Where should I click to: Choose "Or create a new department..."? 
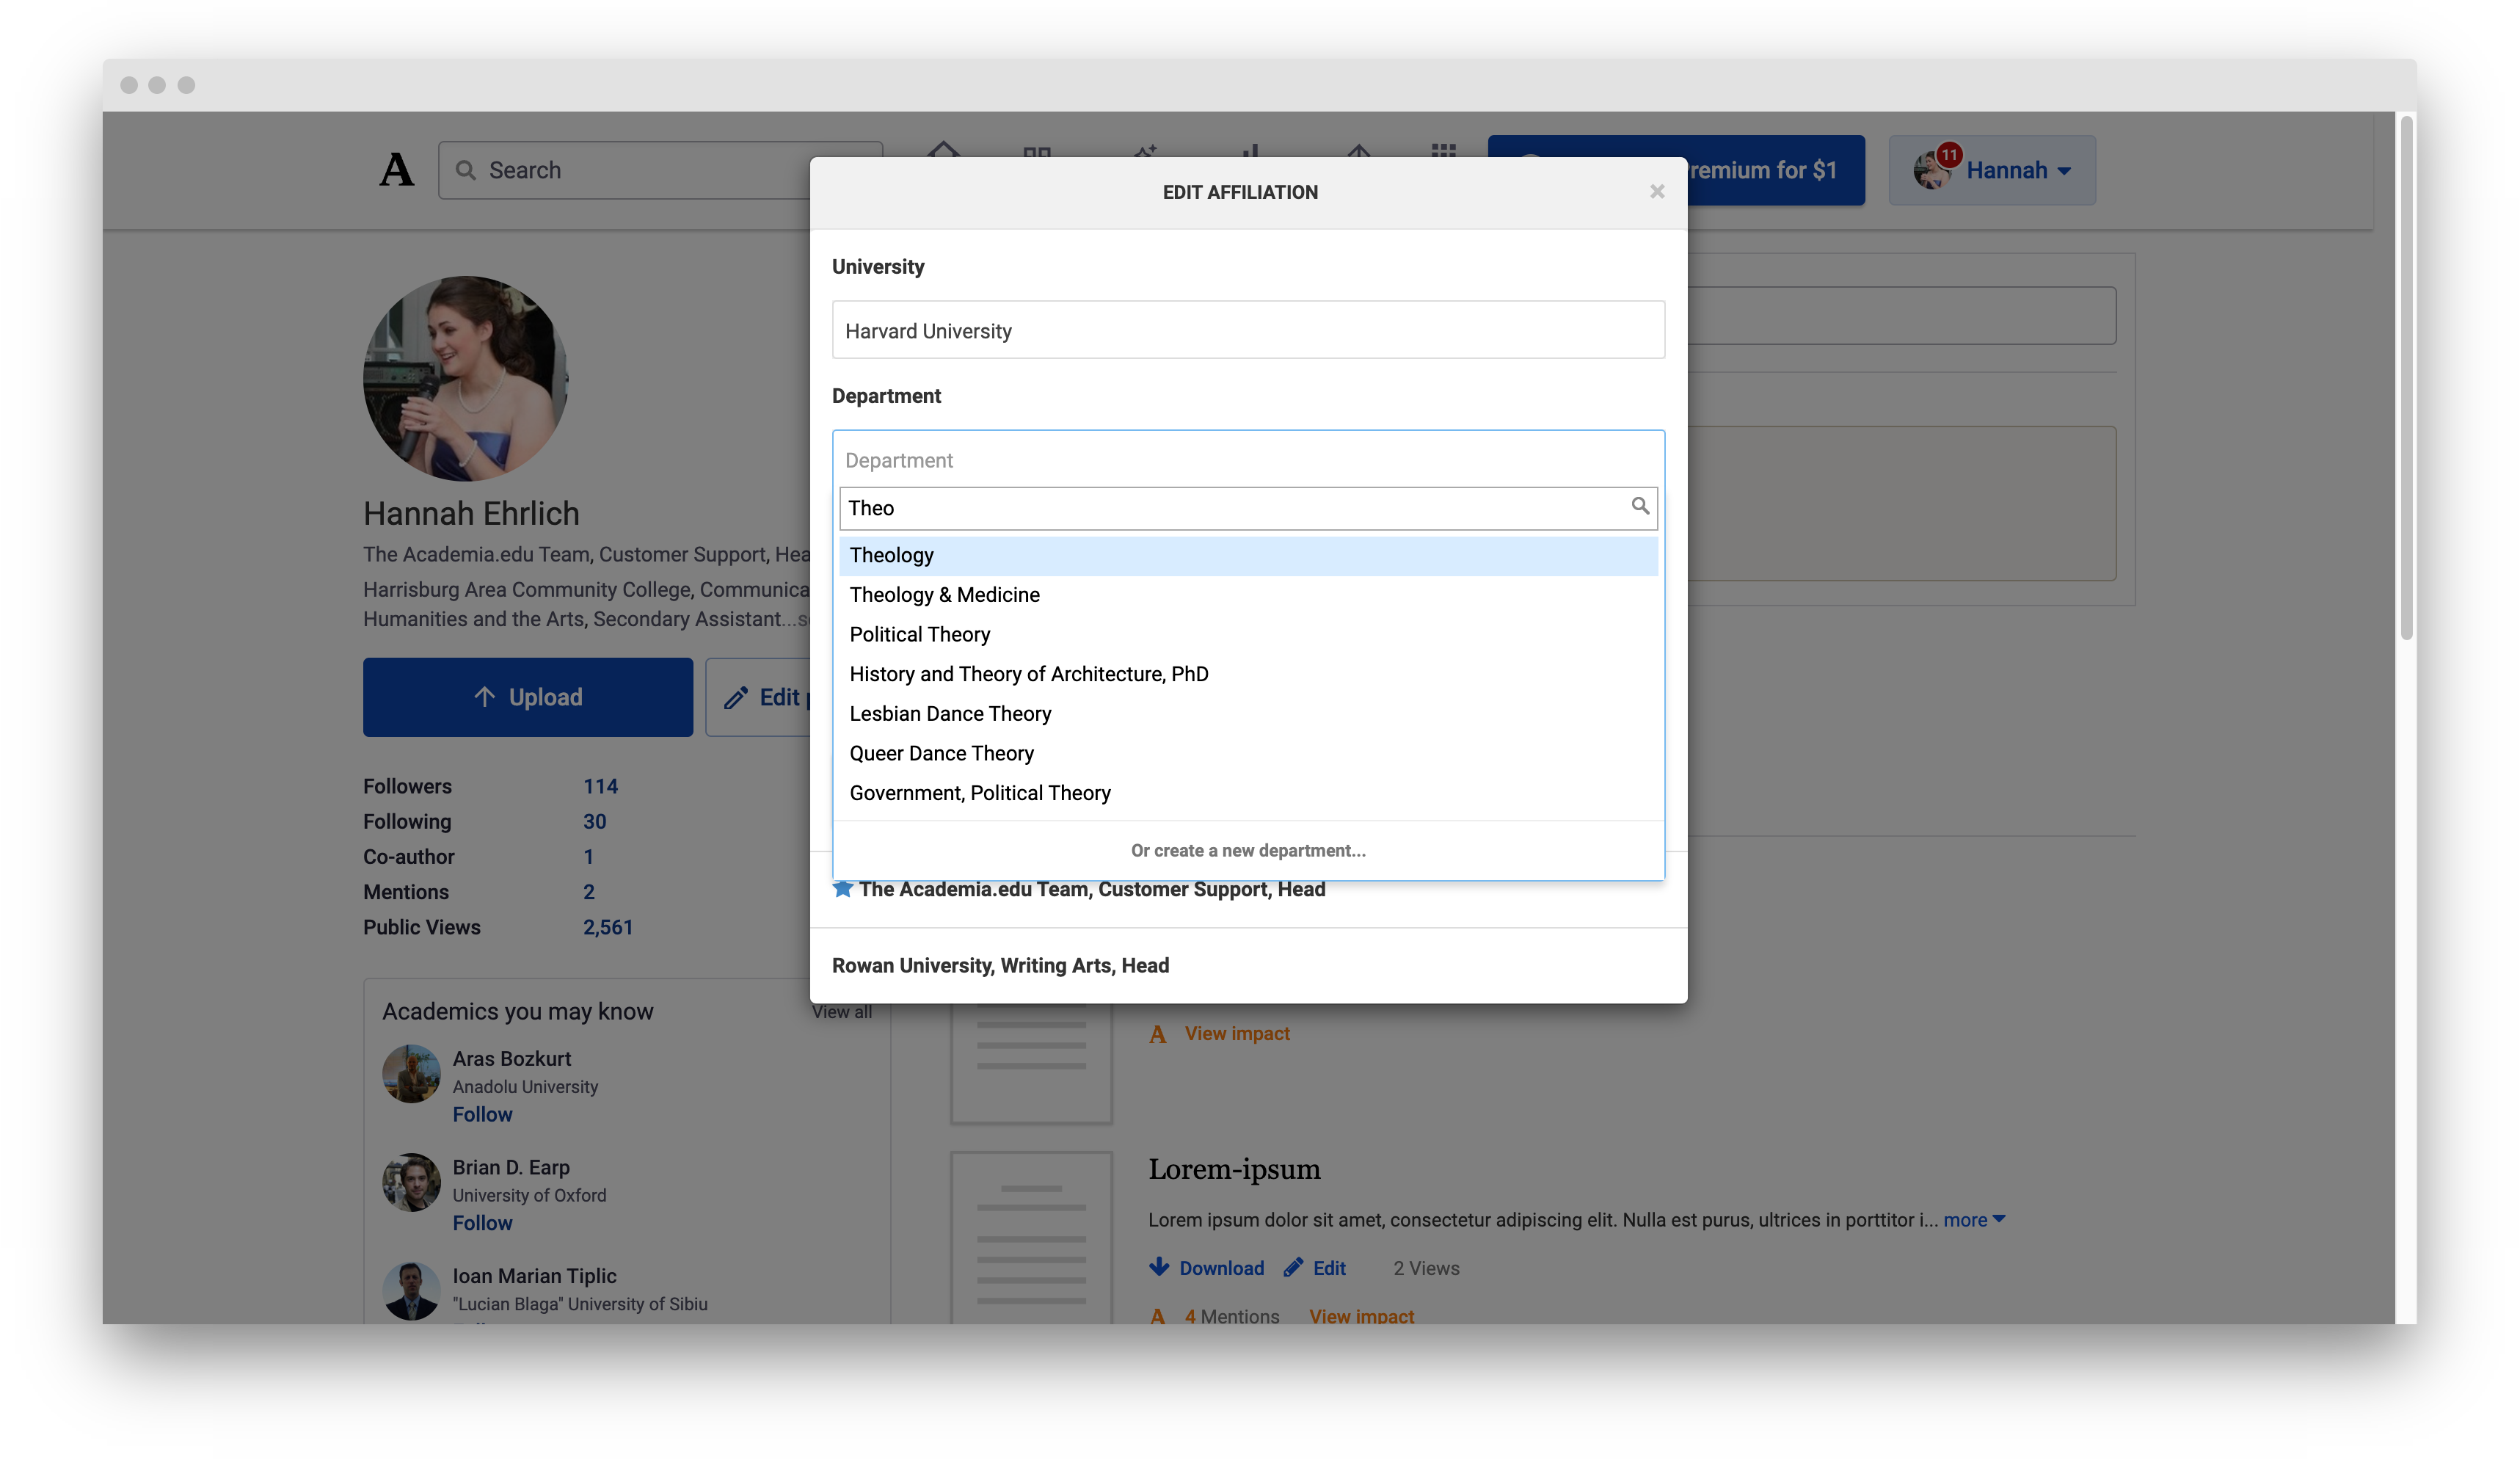(1247, 850)
